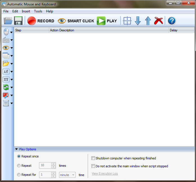Click the Save floppy disk icon

tap(18, 21)
